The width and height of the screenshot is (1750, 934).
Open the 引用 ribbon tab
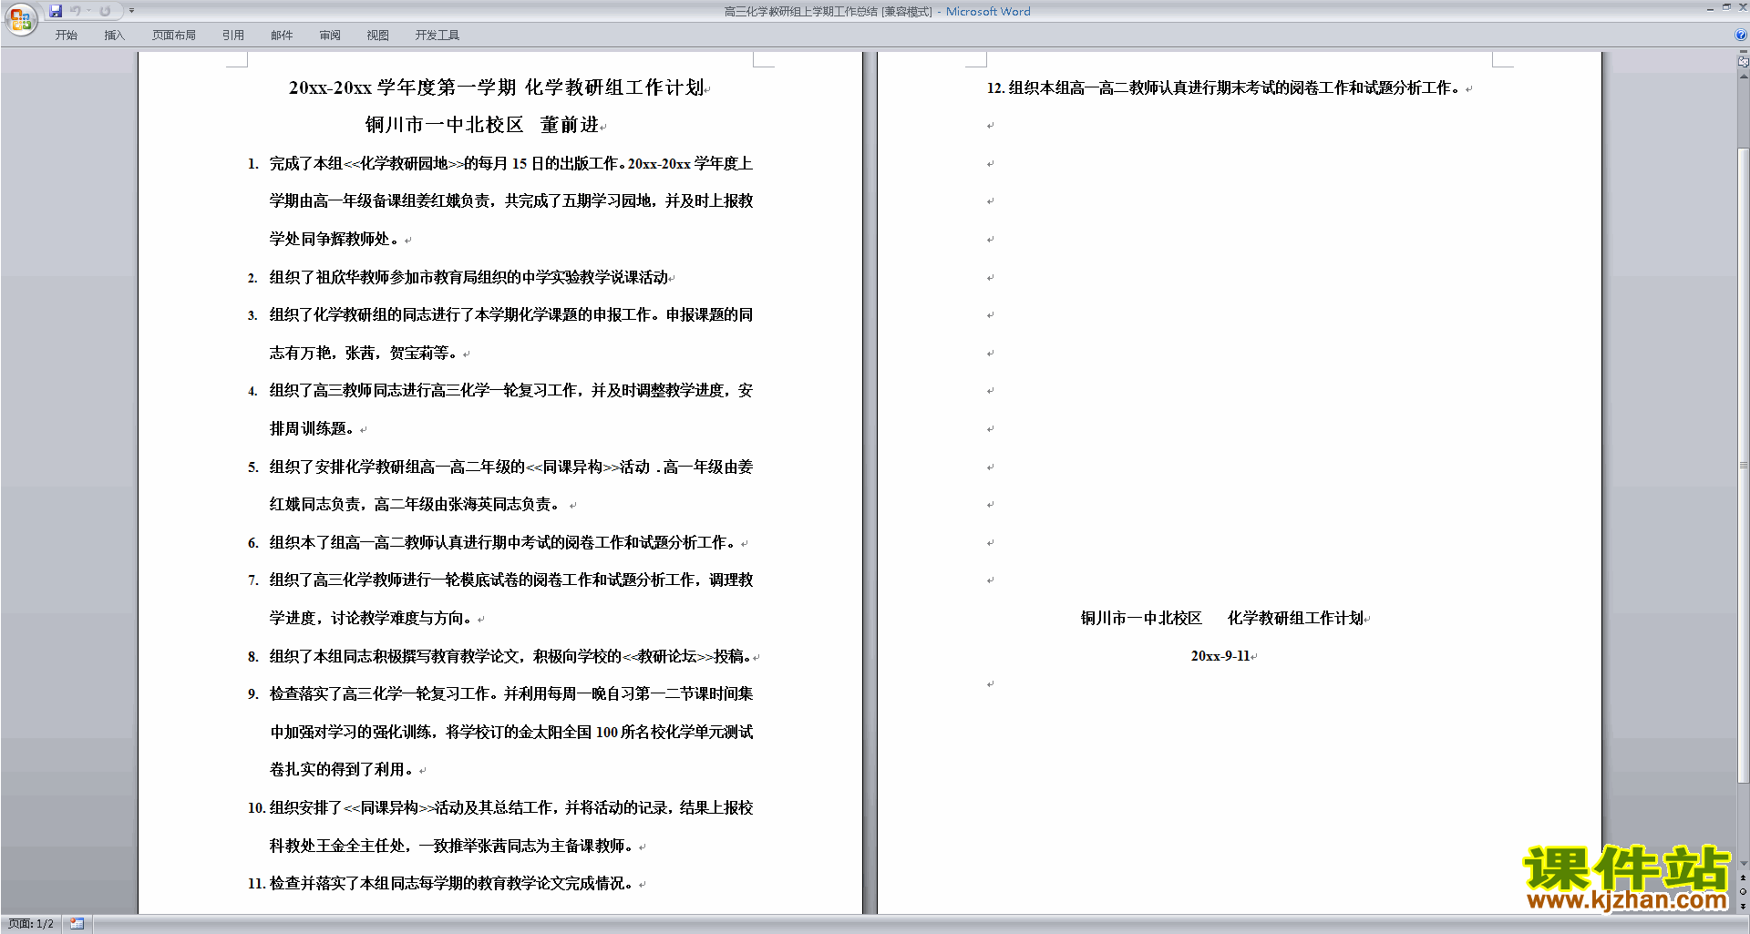pyautogui.click(x=232, y=35)
